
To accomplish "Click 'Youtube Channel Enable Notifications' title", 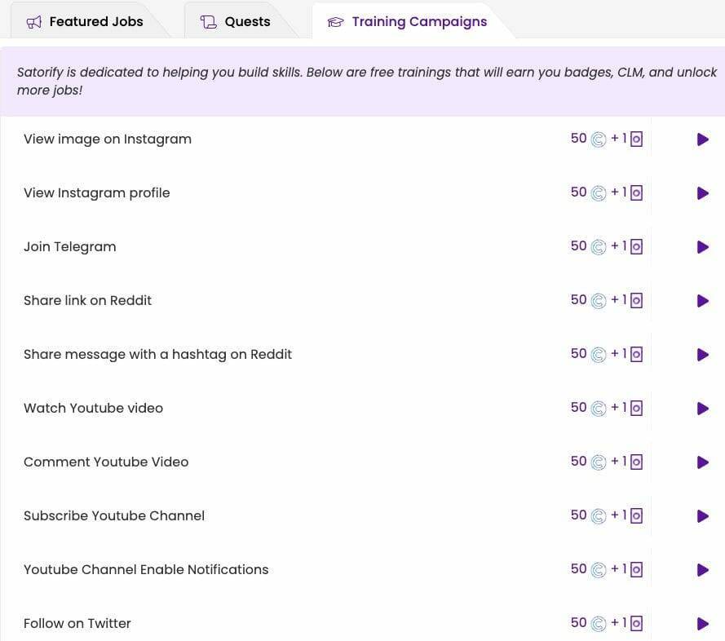I will click(146, 570).
